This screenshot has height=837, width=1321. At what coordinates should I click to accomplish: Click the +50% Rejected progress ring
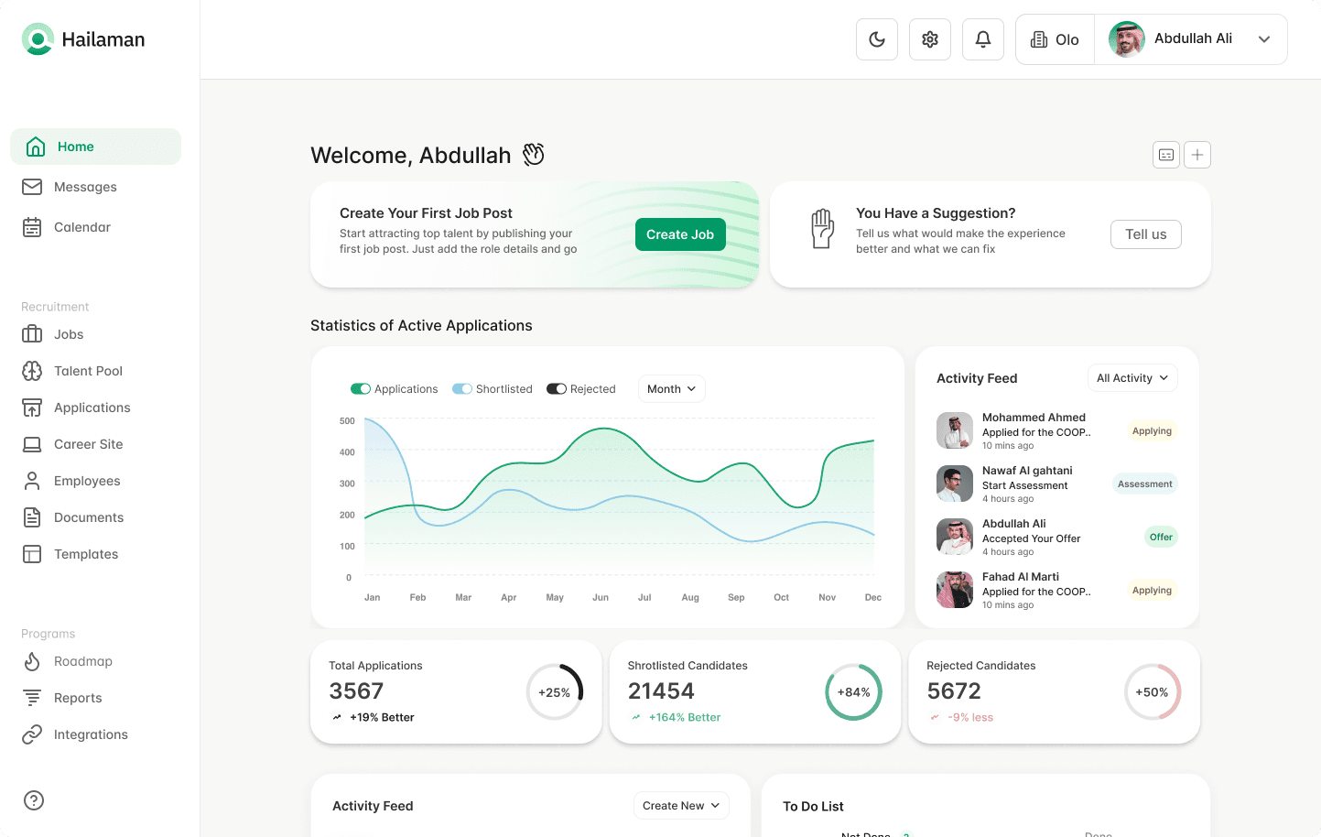pyautogui.click(x=1153, y=692)
